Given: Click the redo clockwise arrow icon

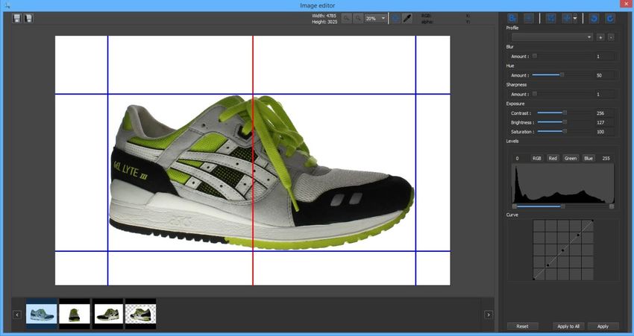Looking at the screenshot, I should tap(609, 18).
